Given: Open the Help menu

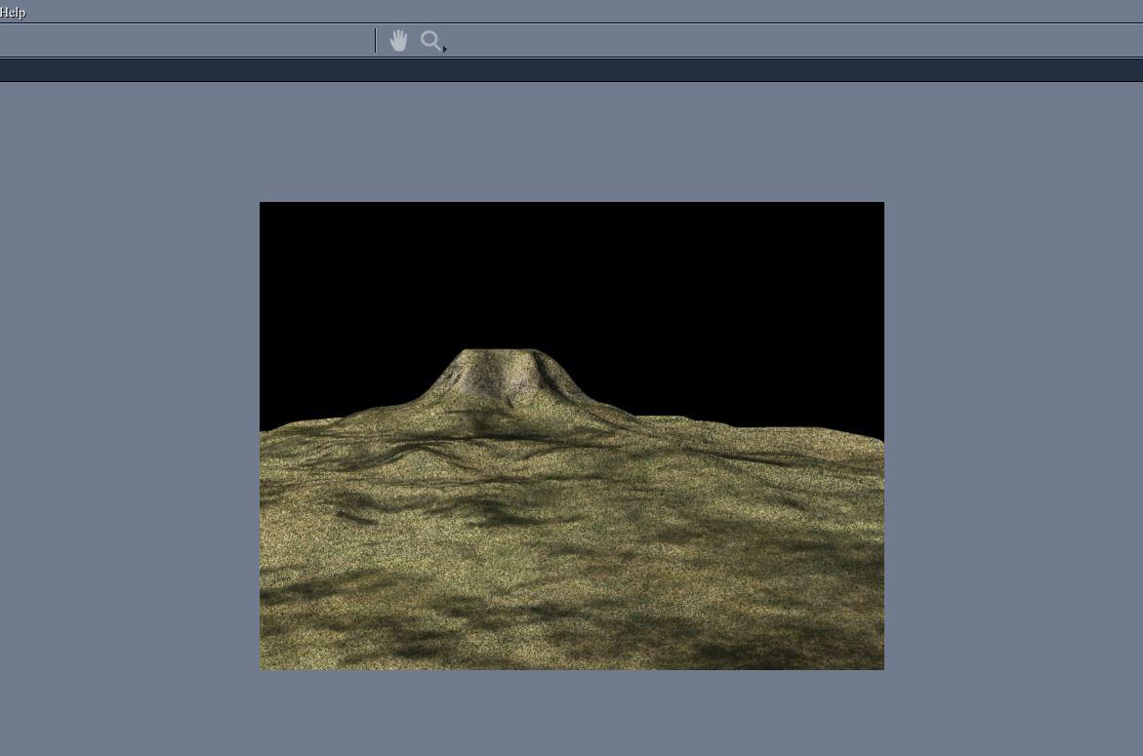Looking at the screenshot, I should 13,13.
